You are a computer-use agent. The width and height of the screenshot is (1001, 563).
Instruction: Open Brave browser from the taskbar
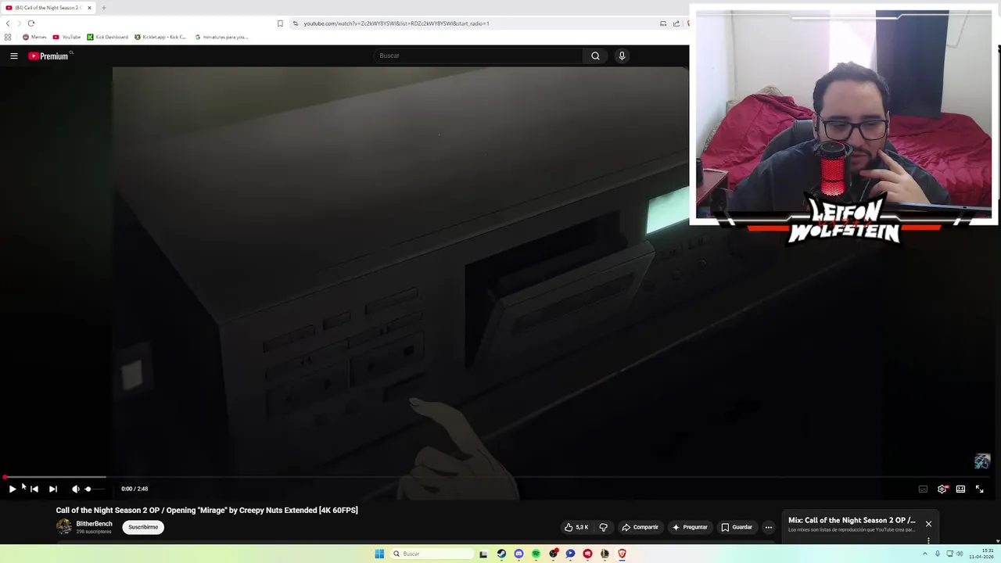pyautogui.click(x=622, y=554)
